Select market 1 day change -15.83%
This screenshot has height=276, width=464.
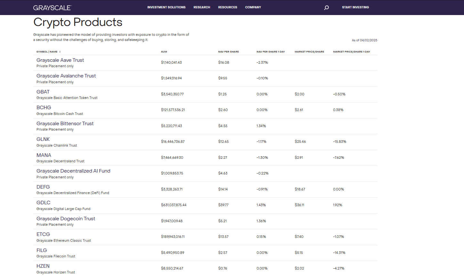[x=340, y=142]
